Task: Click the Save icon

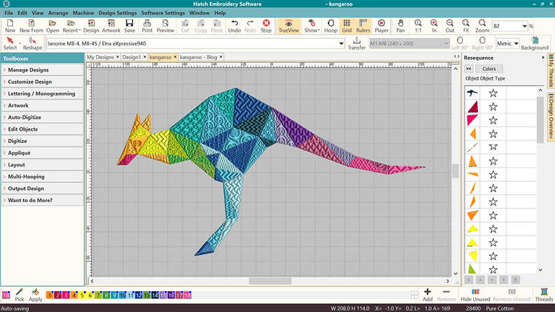Action: point(129,25)
